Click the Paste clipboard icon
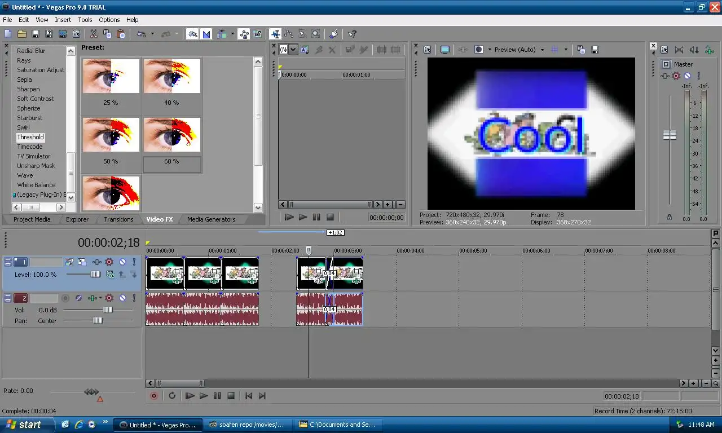This screenshot has width=722, height=433. pos(121,34)
